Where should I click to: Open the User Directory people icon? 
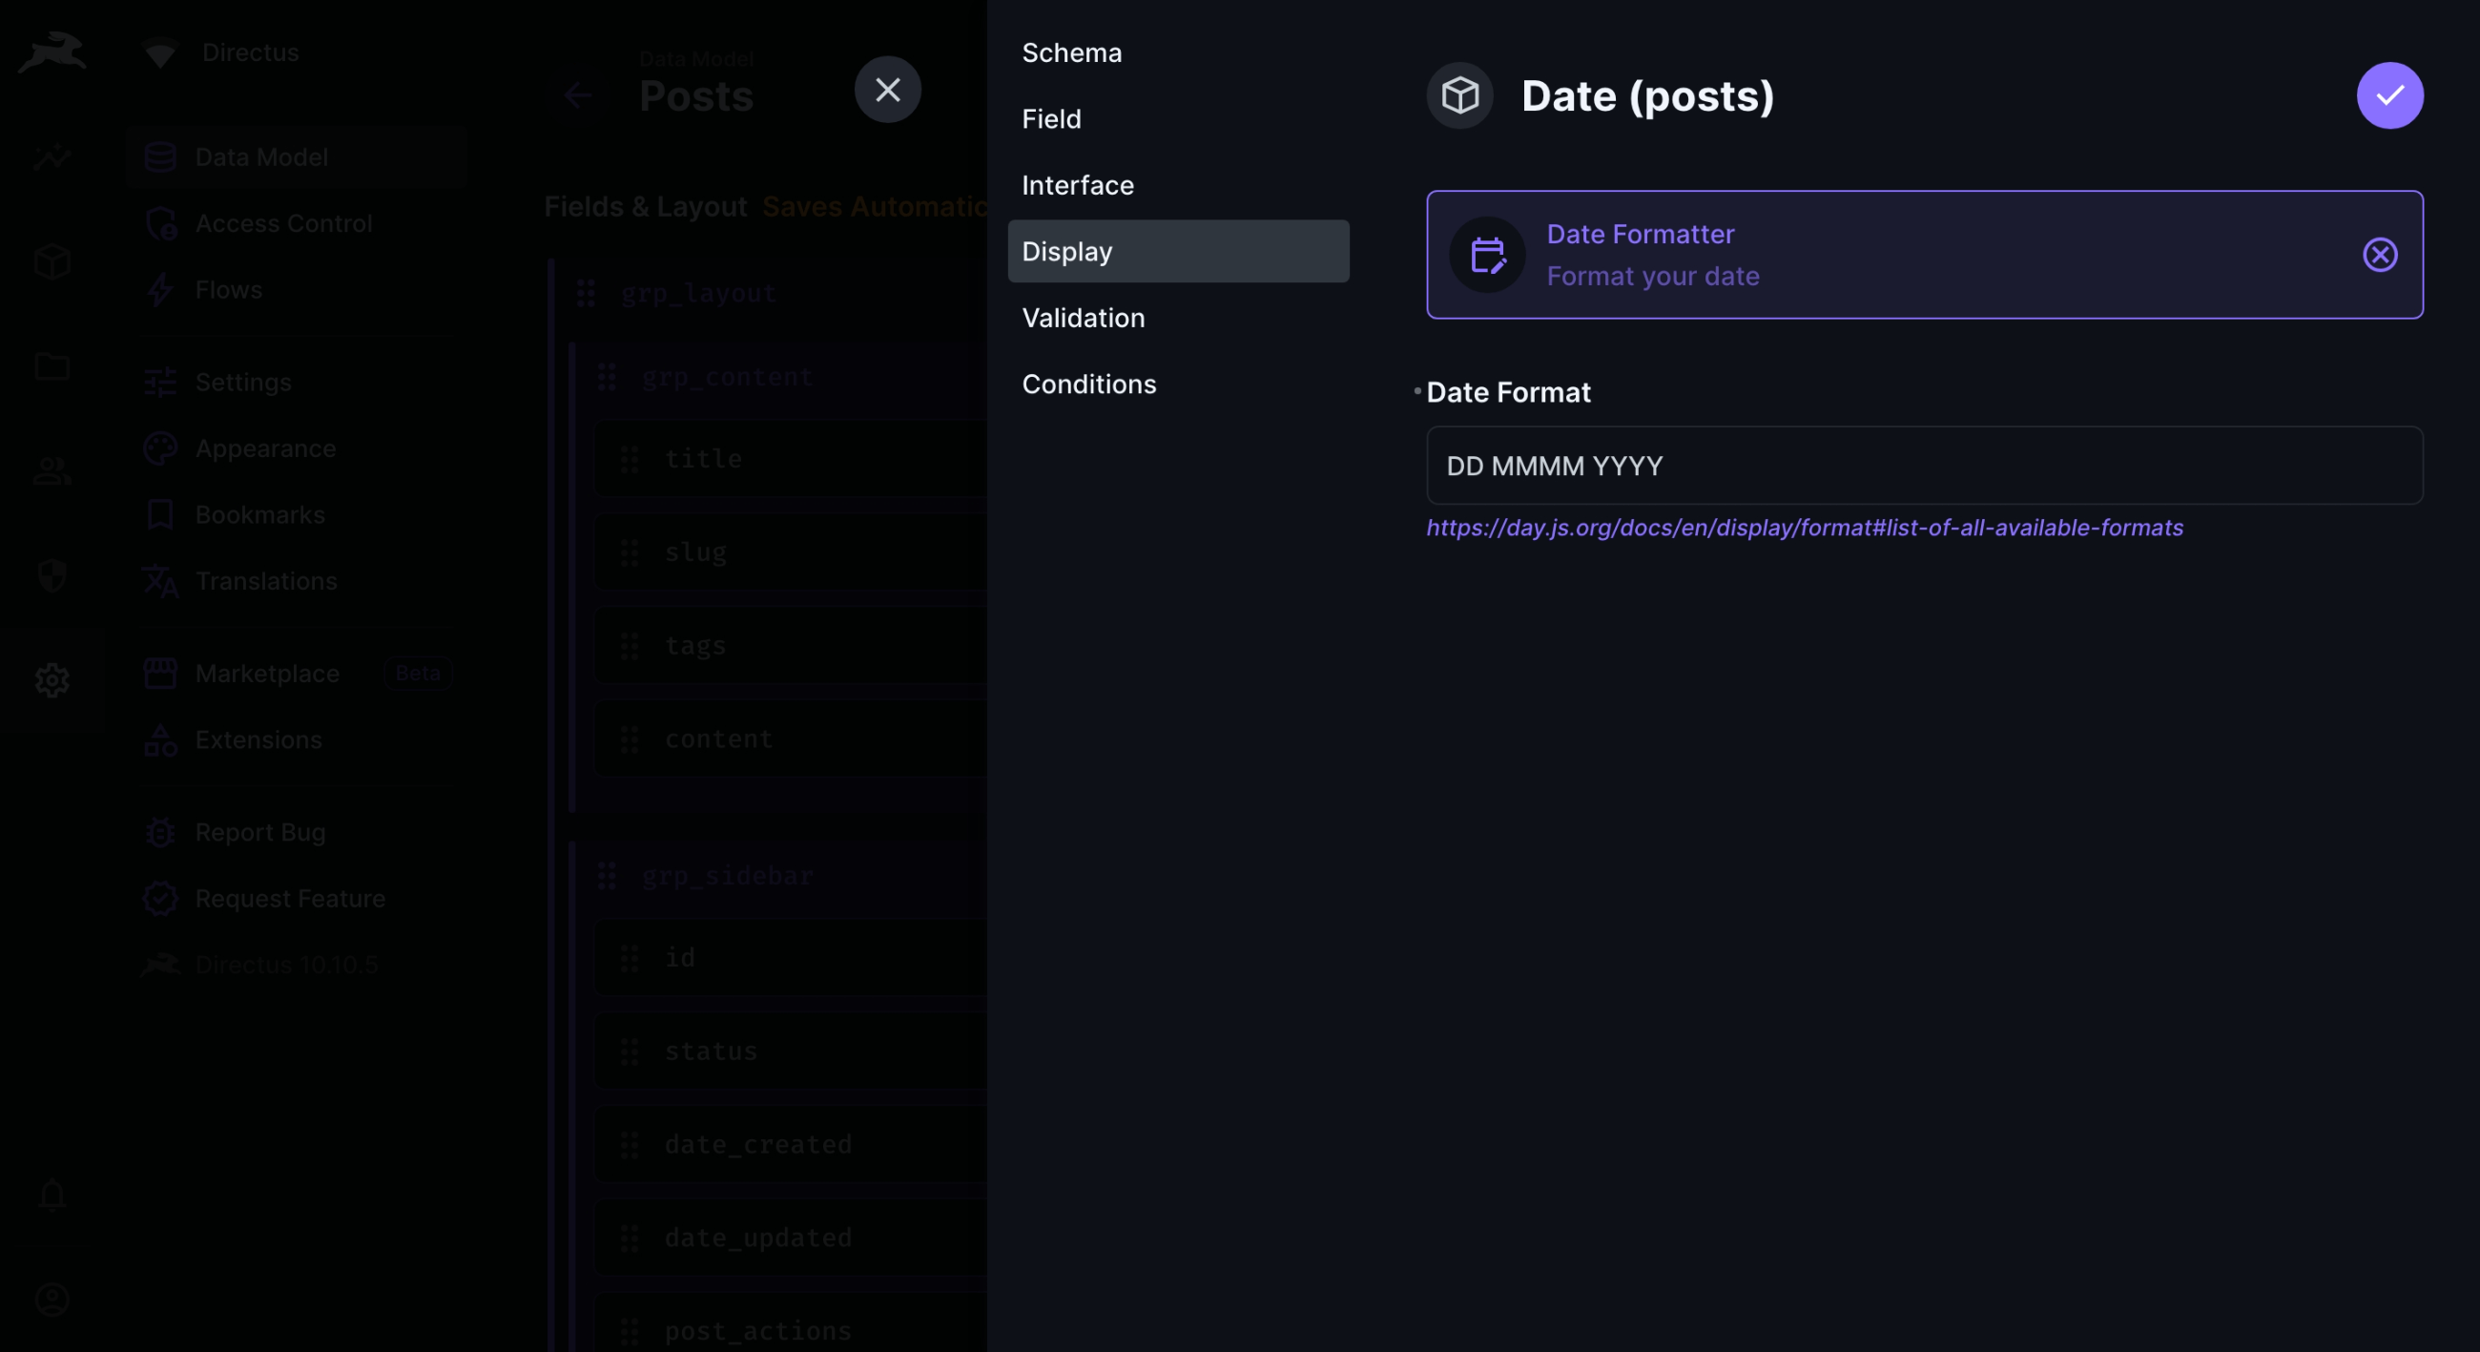pyautogui.click(x=52, y=472)
